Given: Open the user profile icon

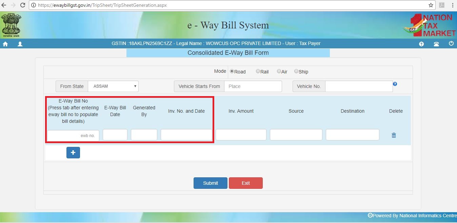Looking at the screenshot, I should (20, 44).
